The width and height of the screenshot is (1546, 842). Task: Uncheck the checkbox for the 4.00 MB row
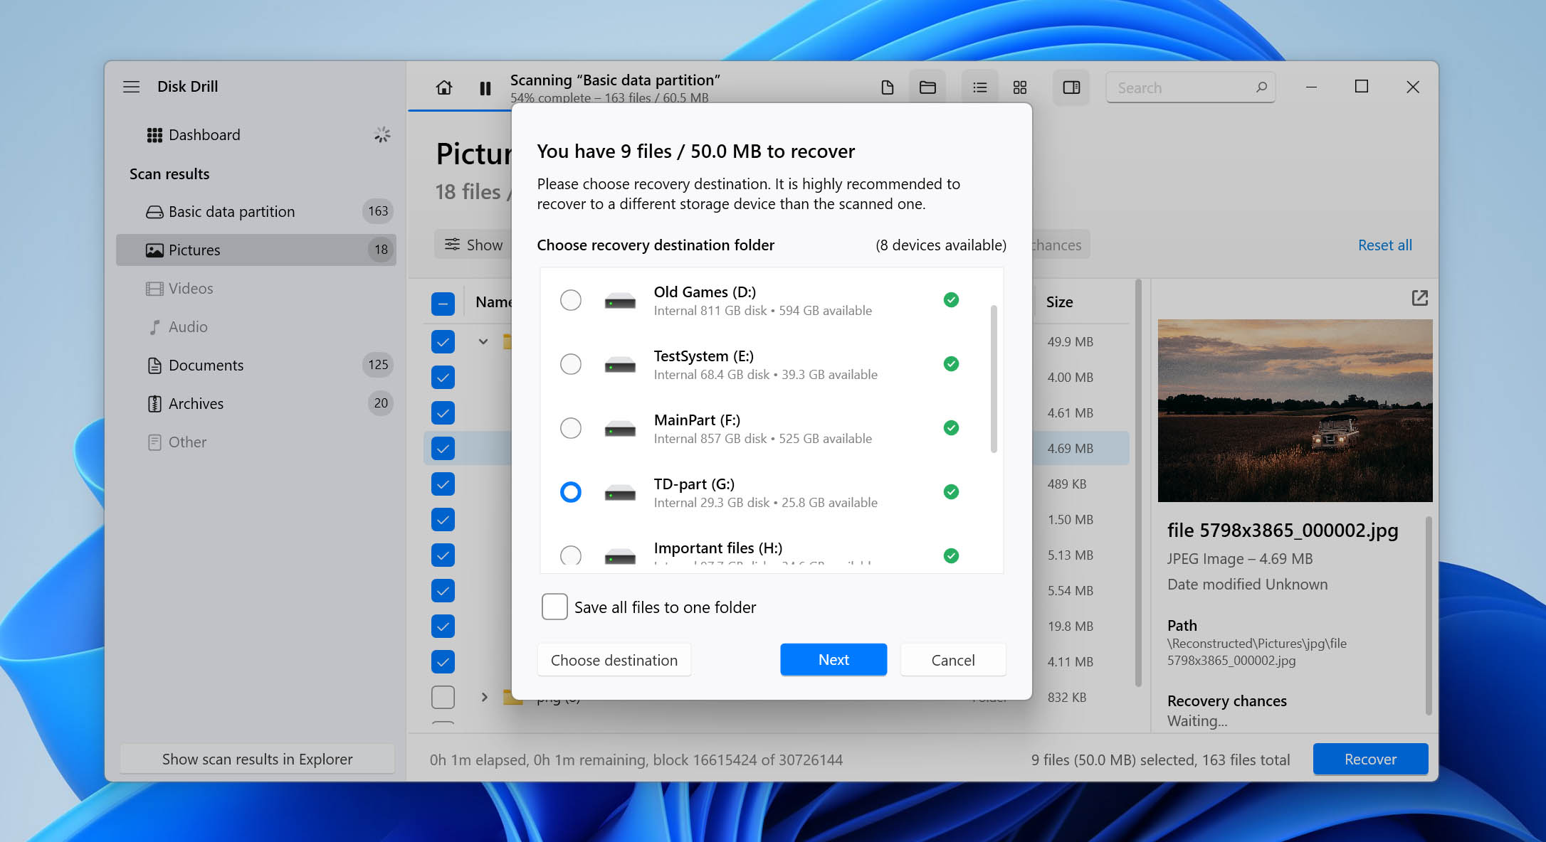443,378
